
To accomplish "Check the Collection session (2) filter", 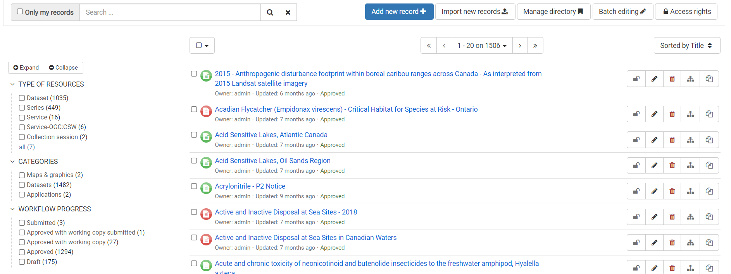I will click(22, 137).
